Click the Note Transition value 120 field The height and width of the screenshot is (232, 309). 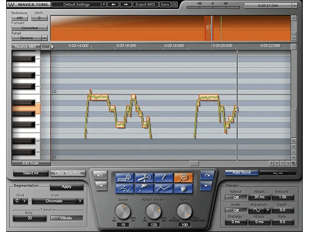(153, 225)
